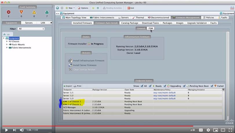Open the YouTube settings gear
Viewport: 235px width, 133px height.
point(208,130)
